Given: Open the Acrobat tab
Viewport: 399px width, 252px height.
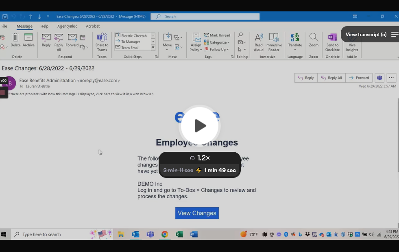Looking at the screenshot, I should [x=93, y=26].
